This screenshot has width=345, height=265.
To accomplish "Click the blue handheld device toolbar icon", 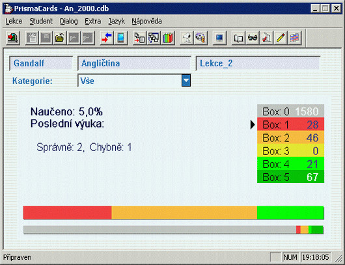I will click(x=121, y=38).
